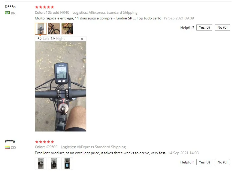
Task: Click the reviewer name D***o
Action: tap(10, 7)
